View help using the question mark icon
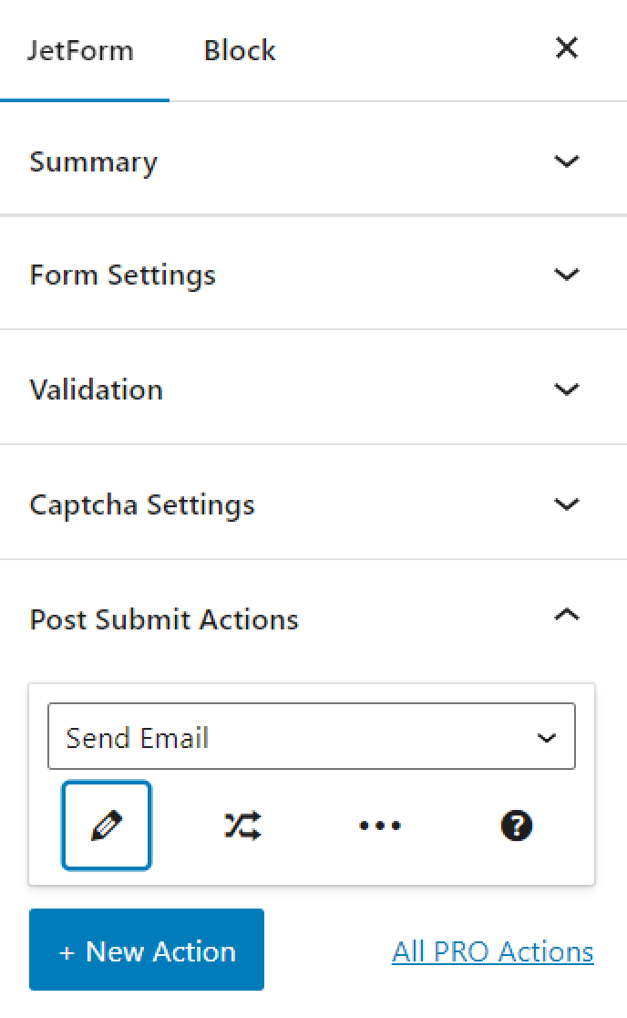 click(x=516, y=826)
